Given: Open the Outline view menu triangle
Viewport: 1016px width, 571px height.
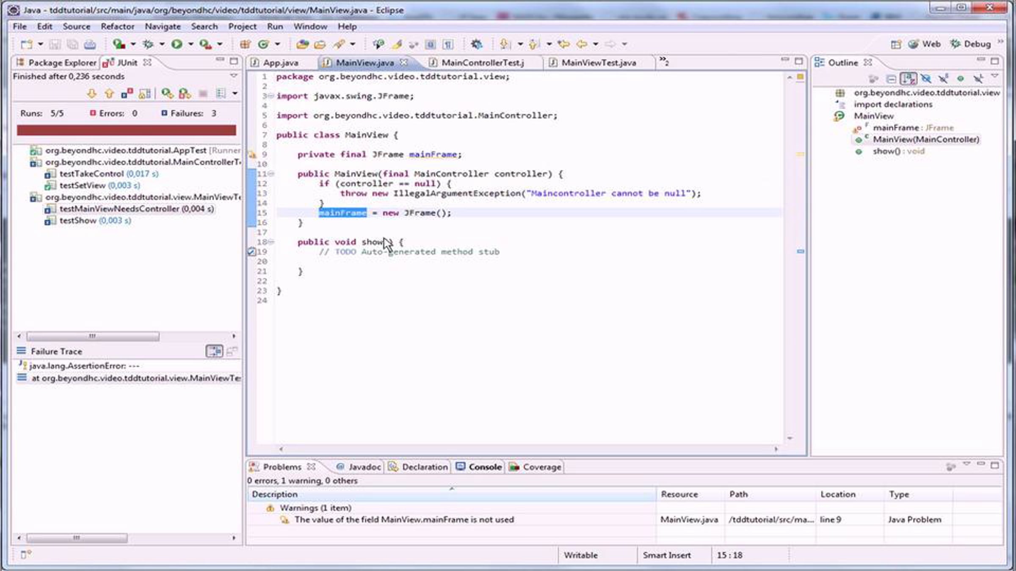Looking at the screenshot, I should pyautogui.click(x=995, y=76).
